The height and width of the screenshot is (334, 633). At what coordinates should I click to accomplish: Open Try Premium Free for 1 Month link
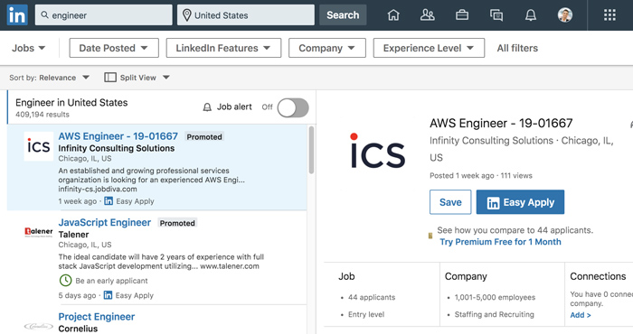coord(500,242)
